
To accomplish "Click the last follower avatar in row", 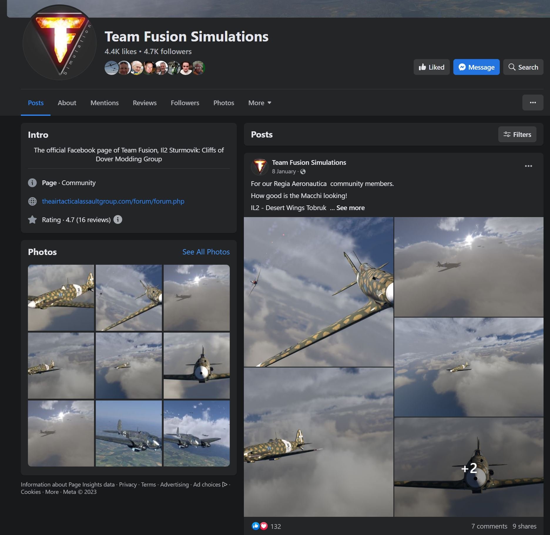I will coord(198,68).
